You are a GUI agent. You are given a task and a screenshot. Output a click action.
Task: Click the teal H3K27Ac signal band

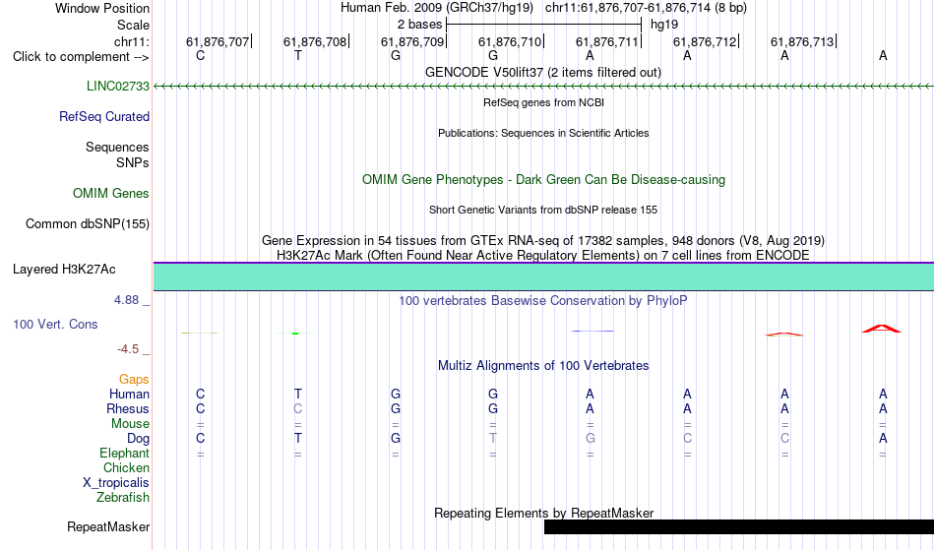coord(544,277)
